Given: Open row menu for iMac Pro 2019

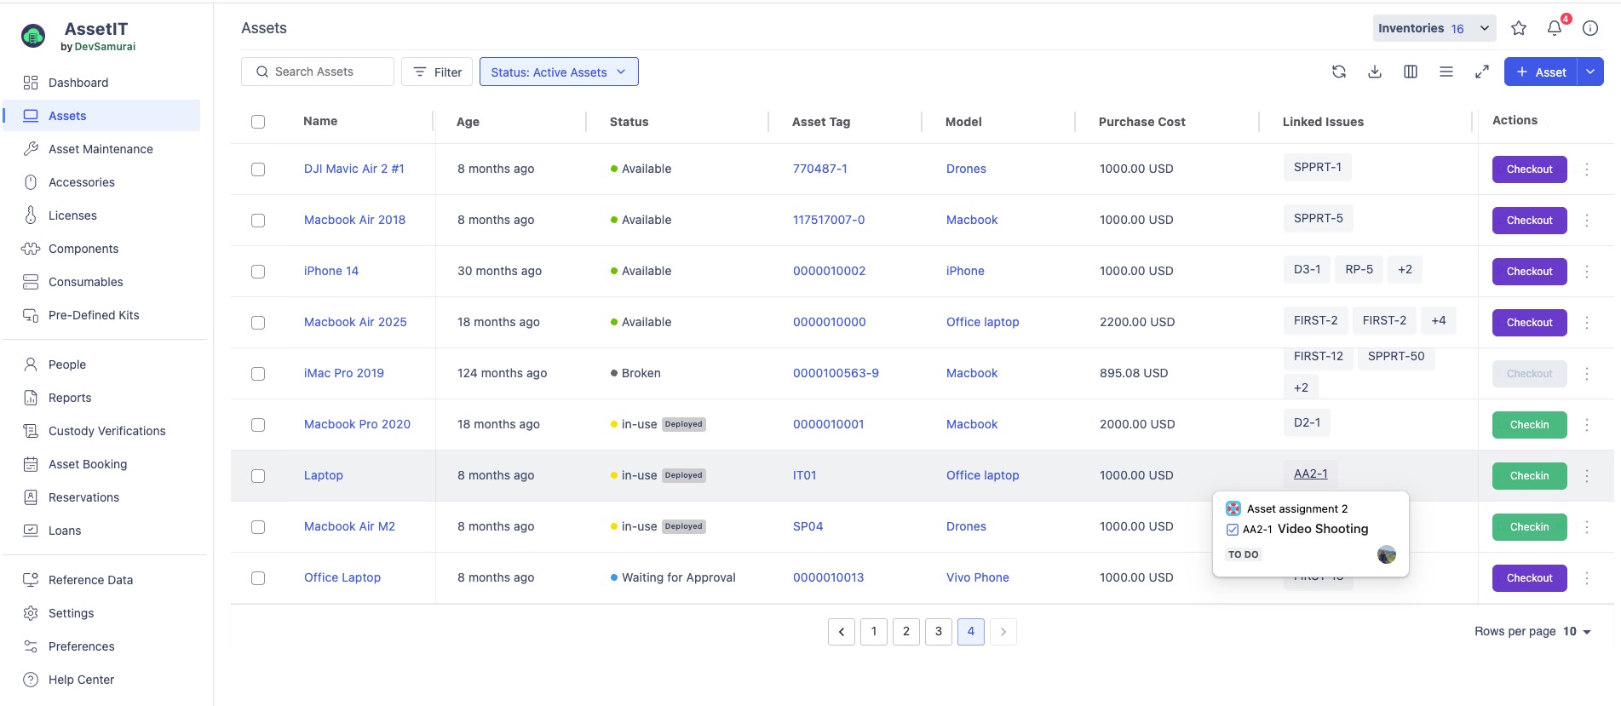Looking at the screenshot, I should pyautogui.click(x=1587, y=374).
